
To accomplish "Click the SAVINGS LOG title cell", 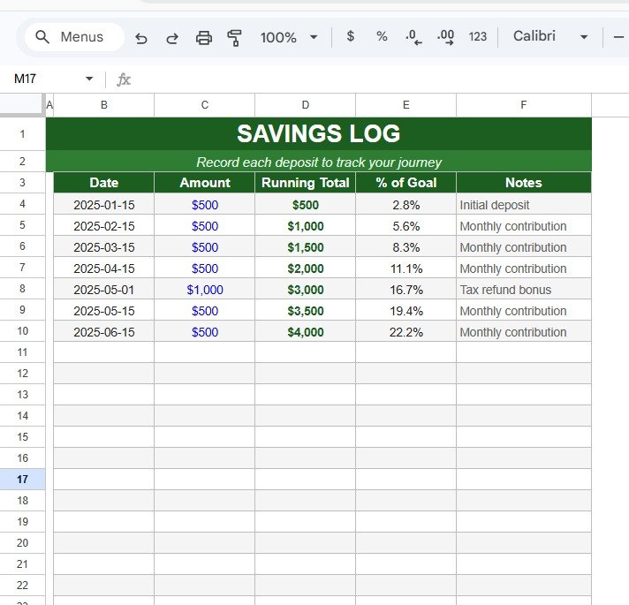I will 318,134.
